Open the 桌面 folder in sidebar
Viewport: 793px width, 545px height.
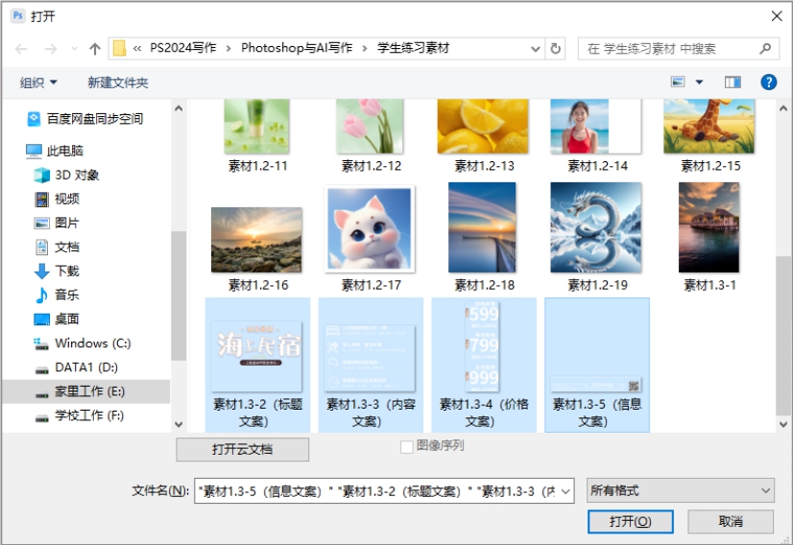click(x=57, y=319)
